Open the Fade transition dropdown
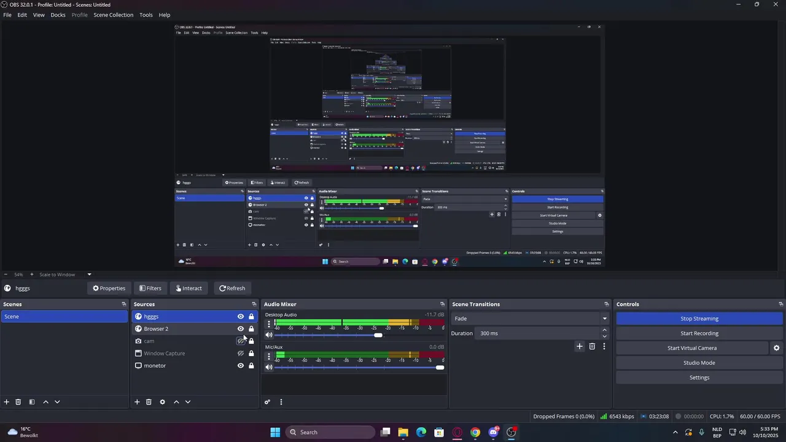Image resolution: width=786 pixels, height=442 pixels. [x=531, y=319]
